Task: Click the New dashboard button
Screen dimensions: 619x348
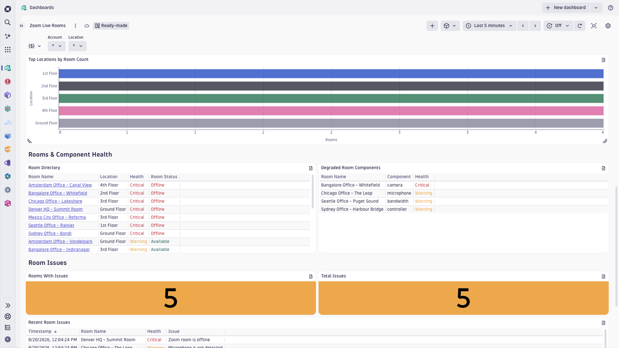Action: (566, 8)
